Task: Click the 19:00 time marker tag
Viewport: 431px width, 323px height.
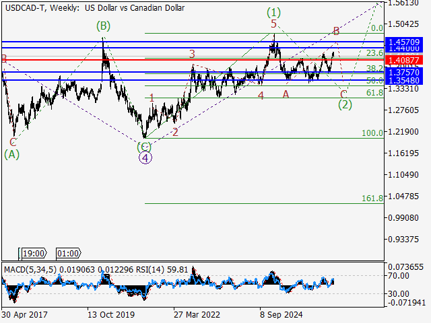Action: coord(34,253)
